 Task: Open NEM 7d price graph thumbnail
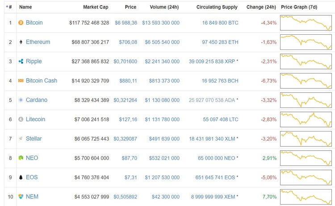pyautogui.click(x=306, y=197)
